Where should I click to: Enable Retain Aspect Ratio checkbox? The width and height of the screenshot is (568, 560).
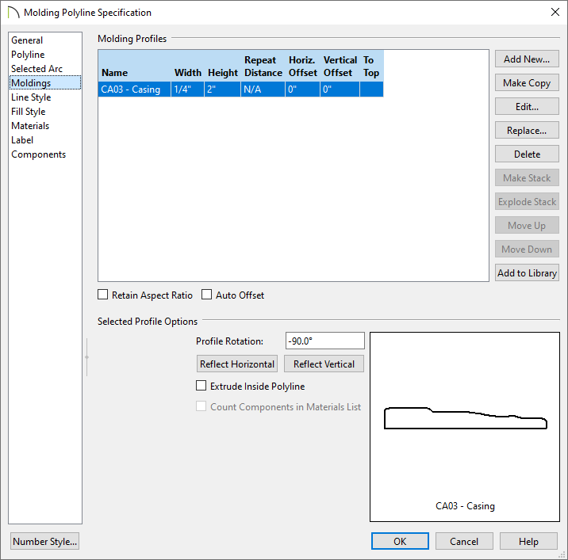(x=103, y=295)
